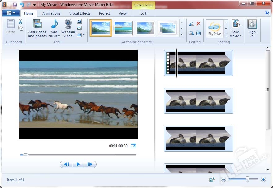Expand the AutoMovie themes gallery
Viewport: 273px width, 188px height.
pos(181,34)
